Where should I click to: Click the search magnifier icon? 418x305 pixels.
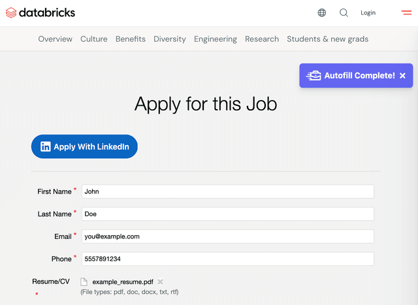pos(344,12)
